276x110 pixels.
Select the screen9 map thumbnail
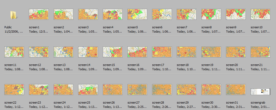[x=236, y=14]
